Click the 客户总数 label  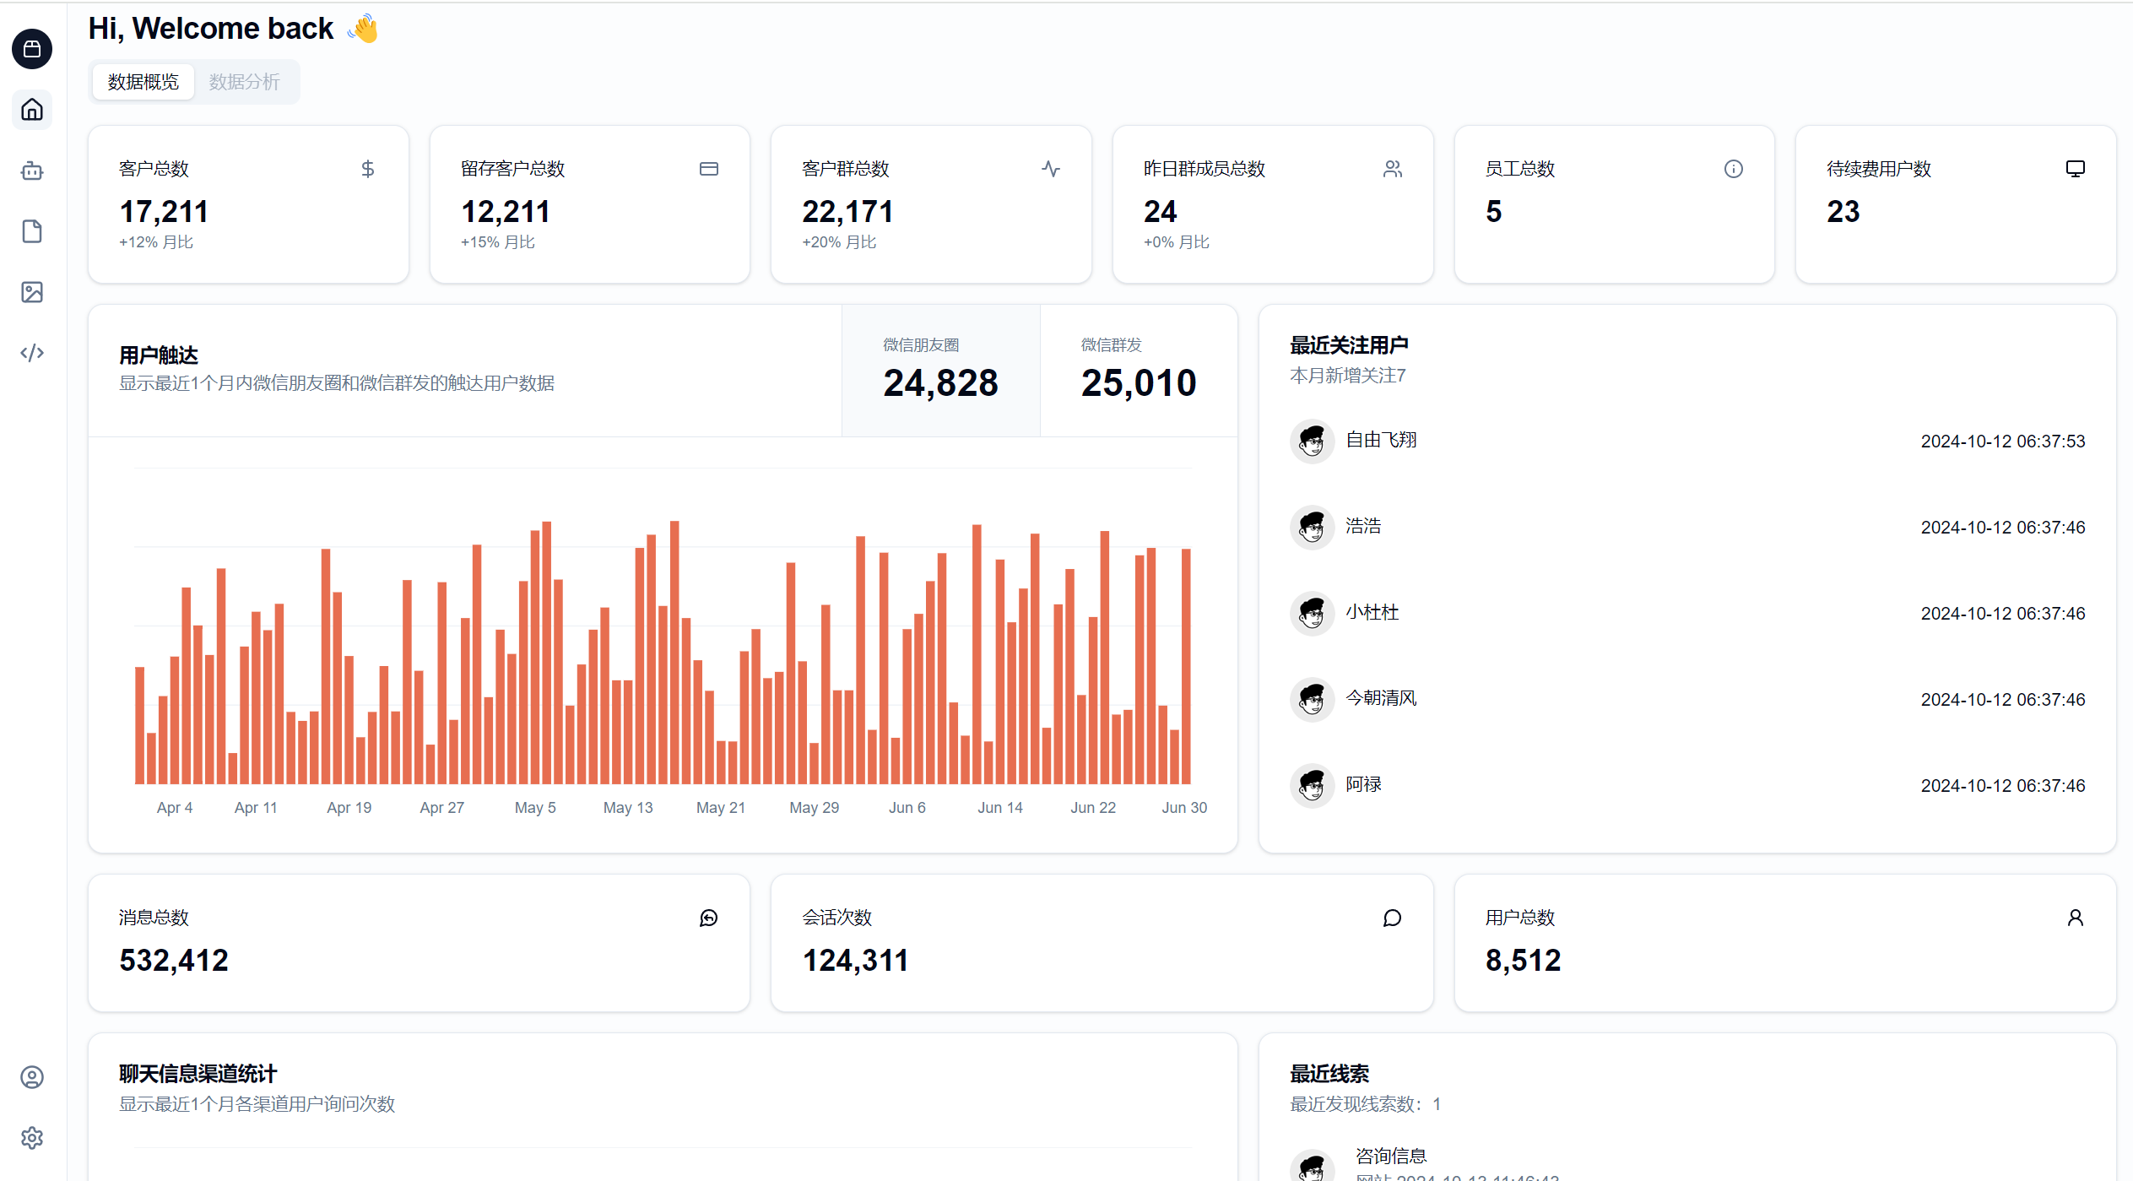coord(154,169)
